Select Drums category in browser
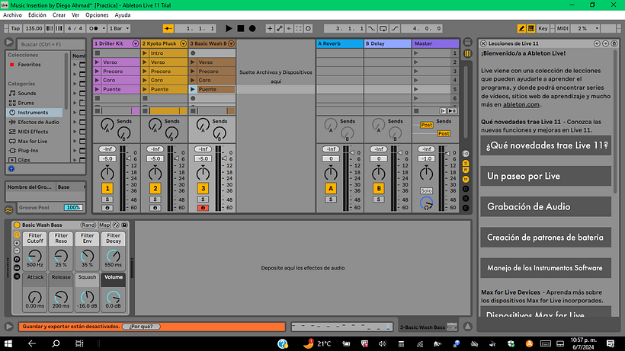Screen dimensions: 625x351 tap(26, 103)
